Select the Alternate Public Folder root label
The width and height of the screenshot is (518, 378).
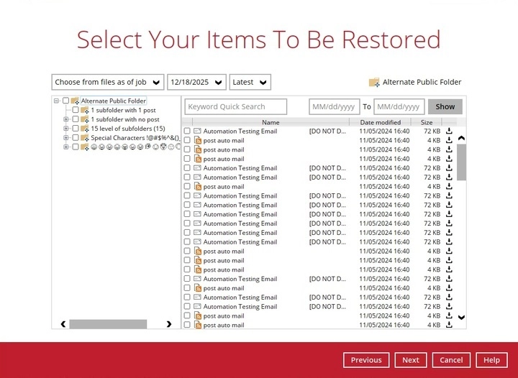point(114,101)
